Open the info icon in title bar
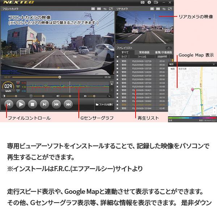This screenshot has width=217, height=217. (149, 3)
